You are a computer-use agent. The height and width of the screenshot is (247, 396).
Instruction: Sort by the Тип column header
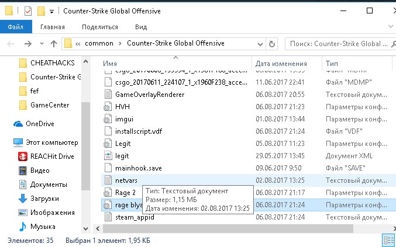tap(331, 64)
